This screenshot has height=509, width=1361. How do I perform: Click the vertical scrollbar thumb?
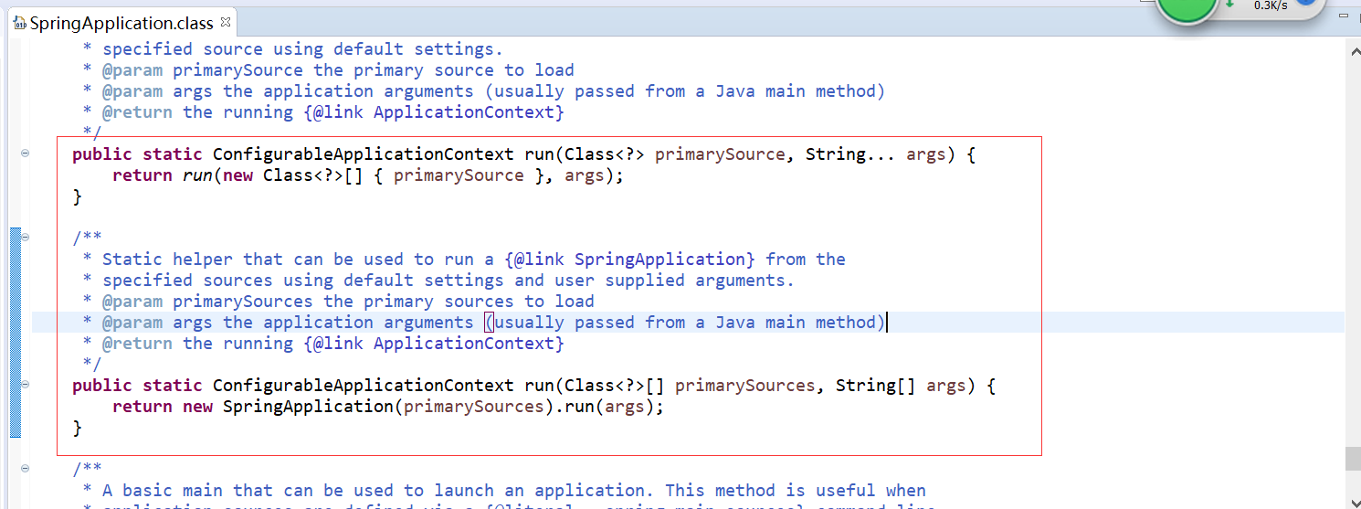(x=1353, y=459)
